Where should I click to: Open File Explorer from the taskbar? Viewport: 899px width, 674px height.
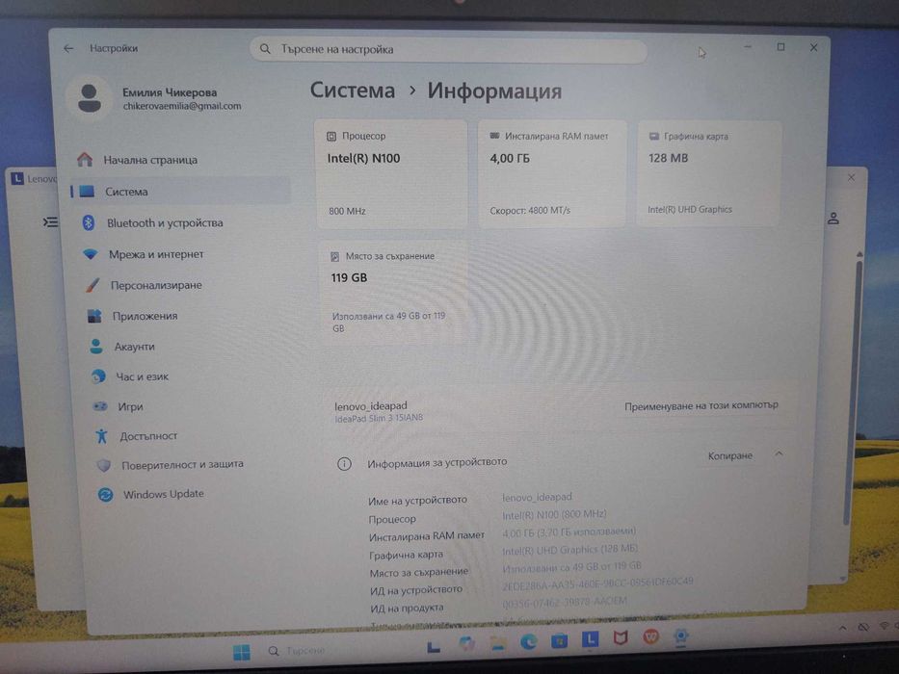pyautogui.click(x=497, y=643)
